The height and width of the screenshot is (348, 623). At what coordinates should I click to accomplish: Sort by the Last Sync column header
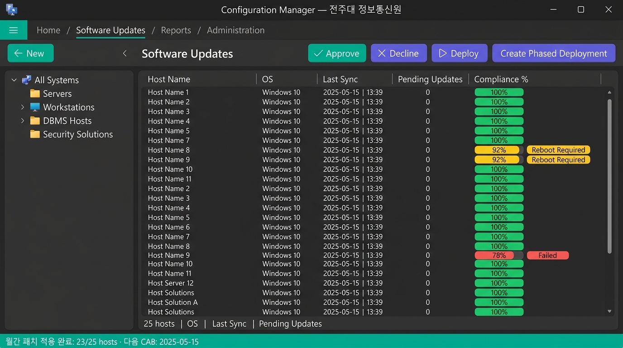(x=340, y=79)
